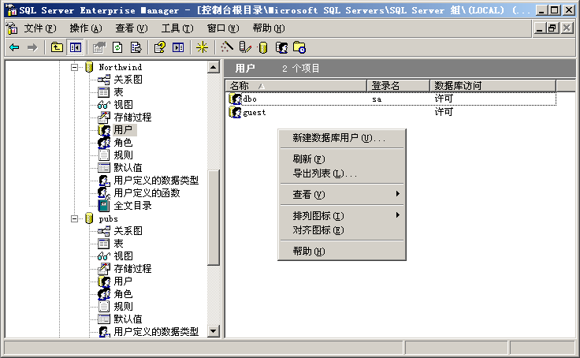Go up one level with folder icon

(57, 47)
